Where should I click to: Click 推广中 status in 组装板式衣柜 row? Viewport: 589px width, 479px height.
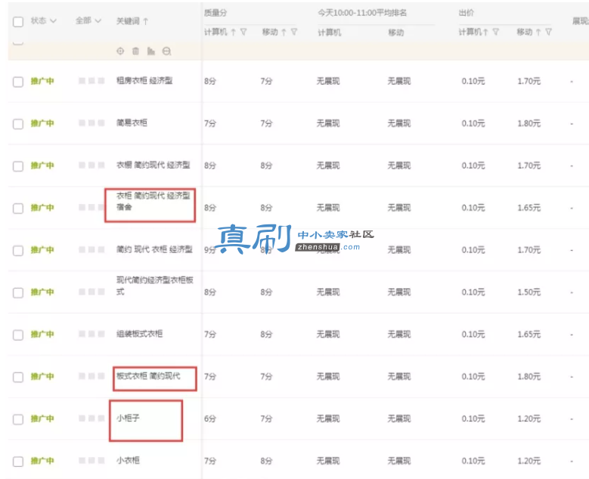42,335
